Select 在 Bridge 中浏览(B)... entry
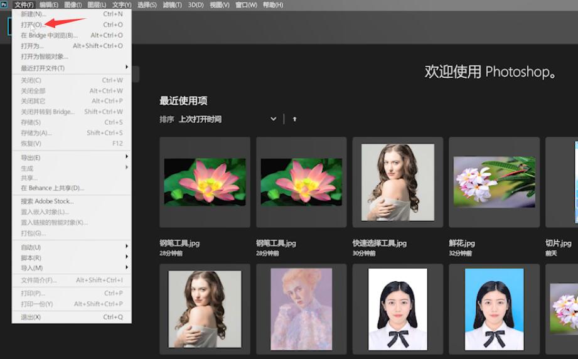The height and width of the screenshot is (359, 578). pos(72,35)
